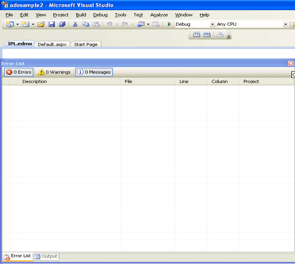295x264 pixels.
Task: Sort by the Project column header
Action: [x=266, y=81]
